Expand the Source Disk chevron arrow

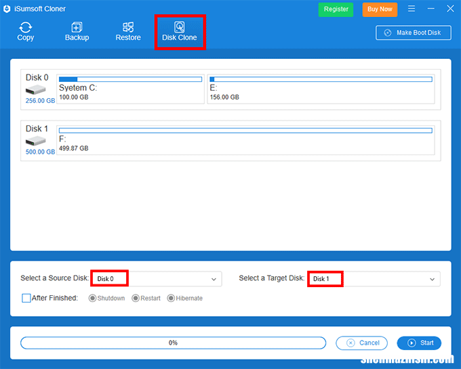click(214, 279)
